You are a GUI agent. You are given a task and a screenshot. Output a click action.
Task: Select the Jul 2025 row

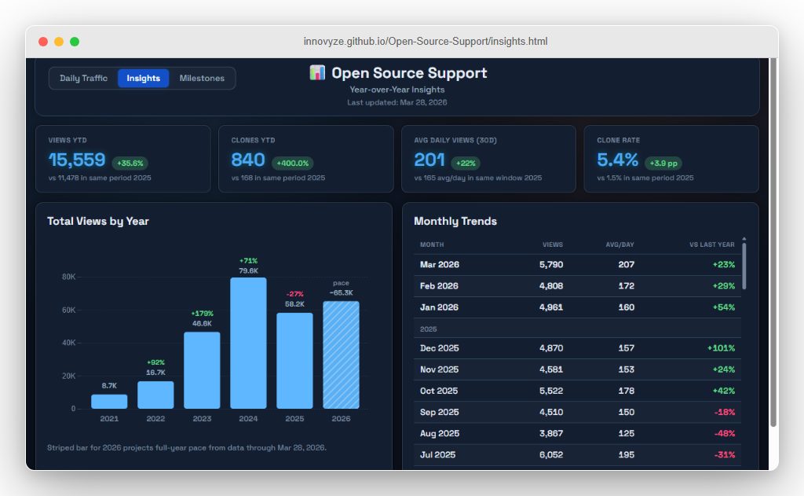coord(577,455)
